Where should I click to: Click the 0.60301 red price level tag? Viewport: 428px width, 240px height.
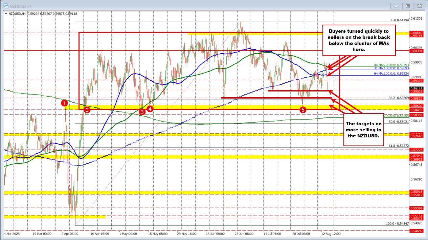click(416, 51)
